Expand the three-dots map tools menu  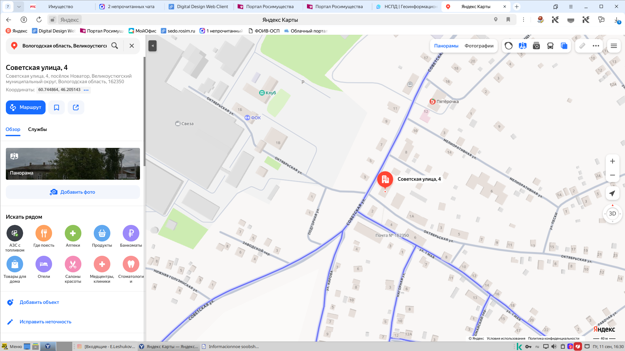point(596,46)
